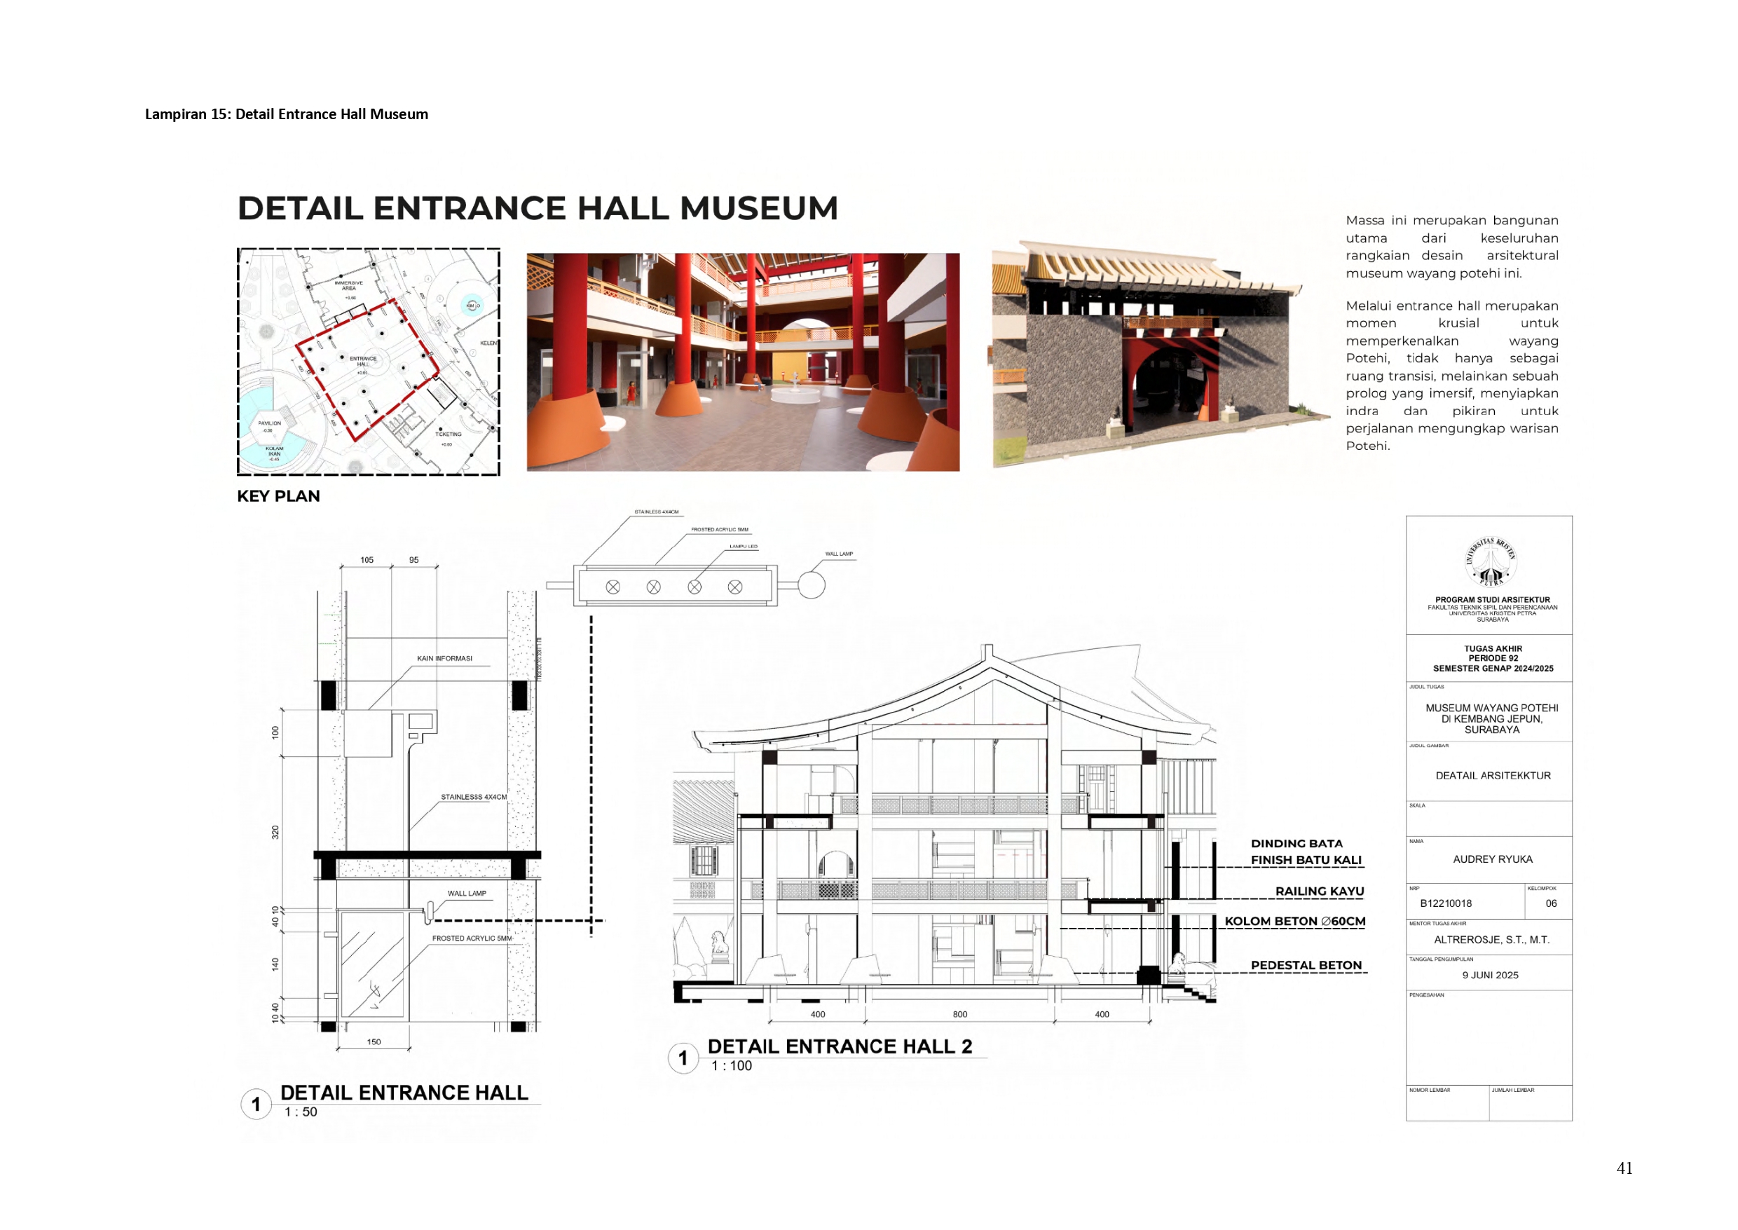Viewport: 1738px width, 1230px height.
Task: Click the round wall lamp symbol in the top detail
Action: coord(811,585)
